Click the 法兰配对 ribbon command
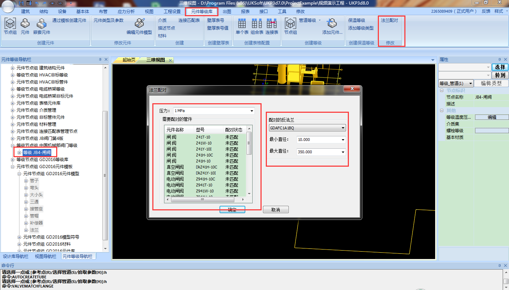The width and height of the screenshot is (509, 290). pos(389,20)
